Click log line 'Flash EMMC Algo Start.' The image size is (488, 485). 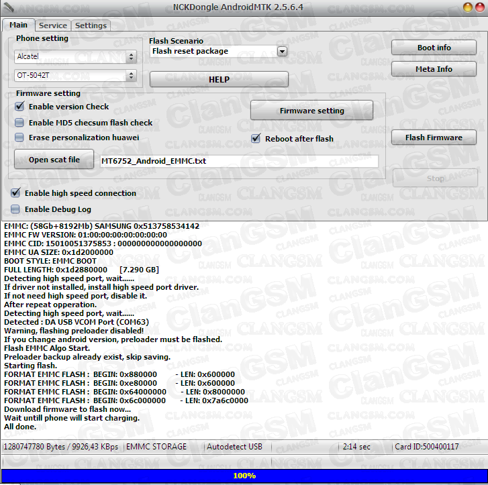pyautogui.click(x=47, y=348)
